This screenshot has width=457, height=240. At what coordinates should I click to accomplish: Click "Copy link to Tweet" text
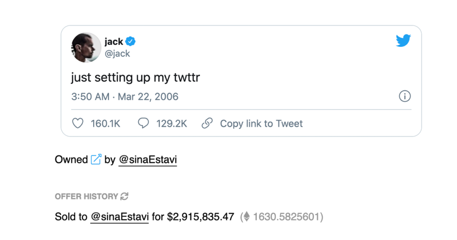coord(261,124)
